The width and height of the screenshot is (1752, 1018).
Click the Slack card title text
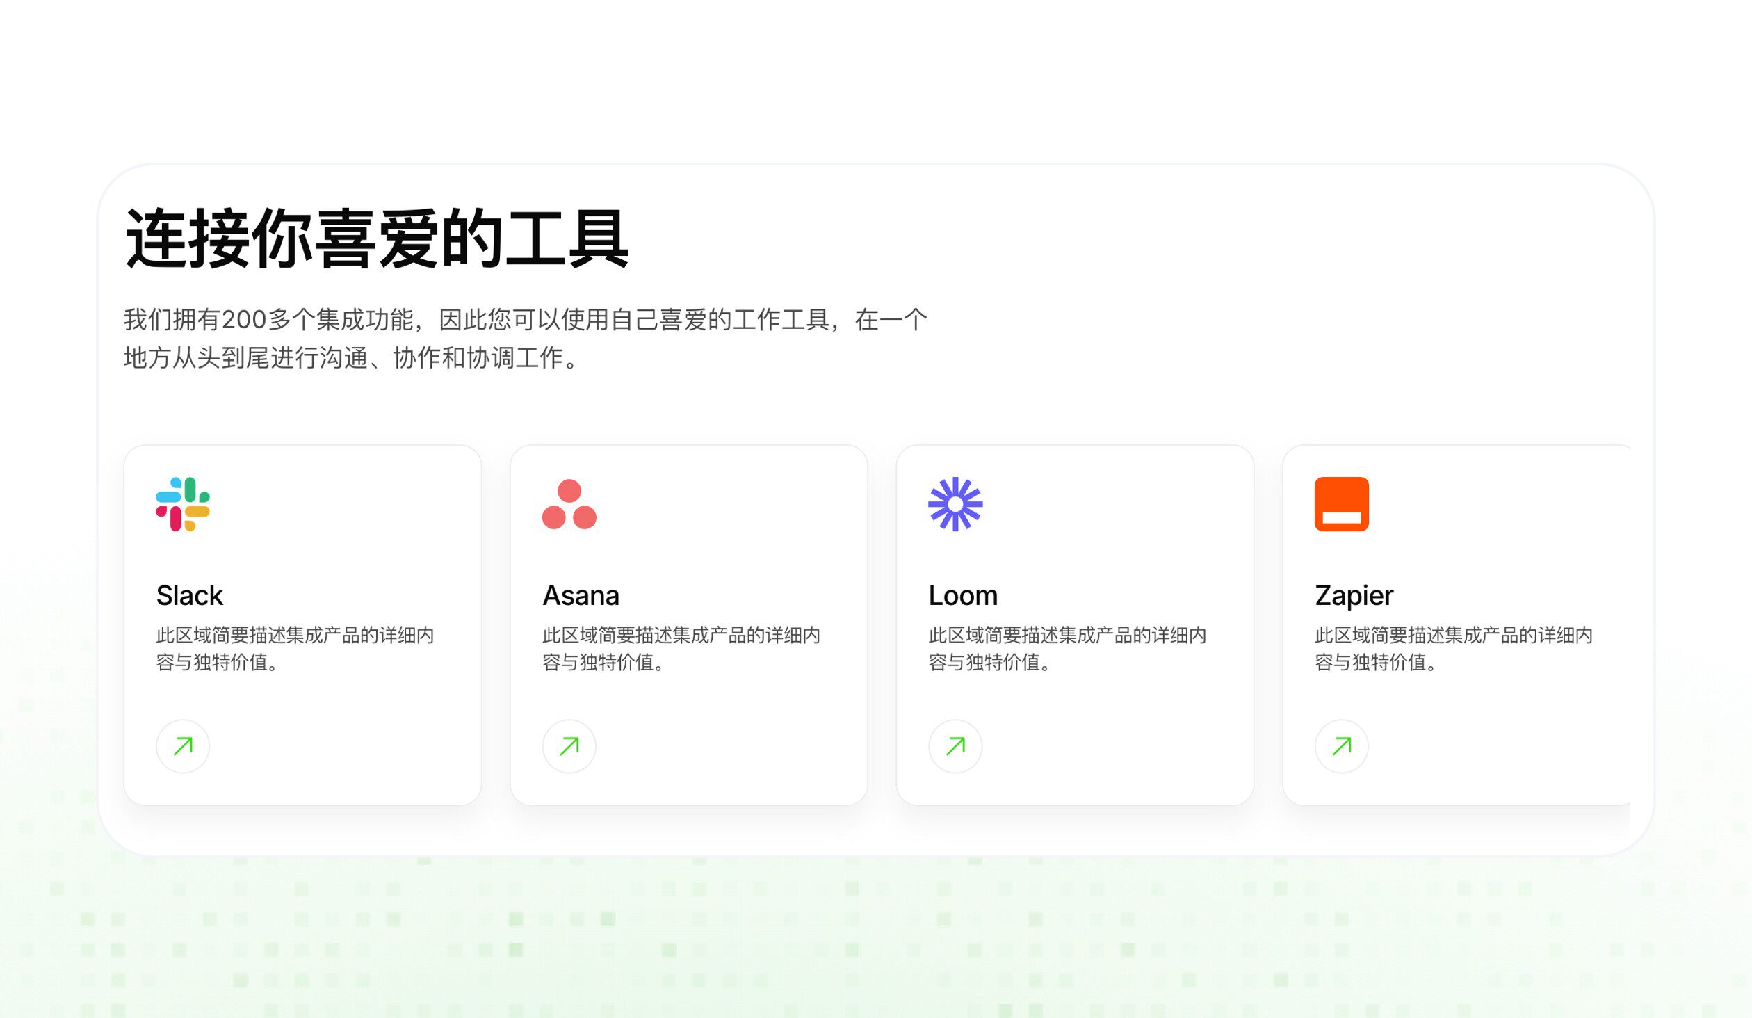click(188, 595)
